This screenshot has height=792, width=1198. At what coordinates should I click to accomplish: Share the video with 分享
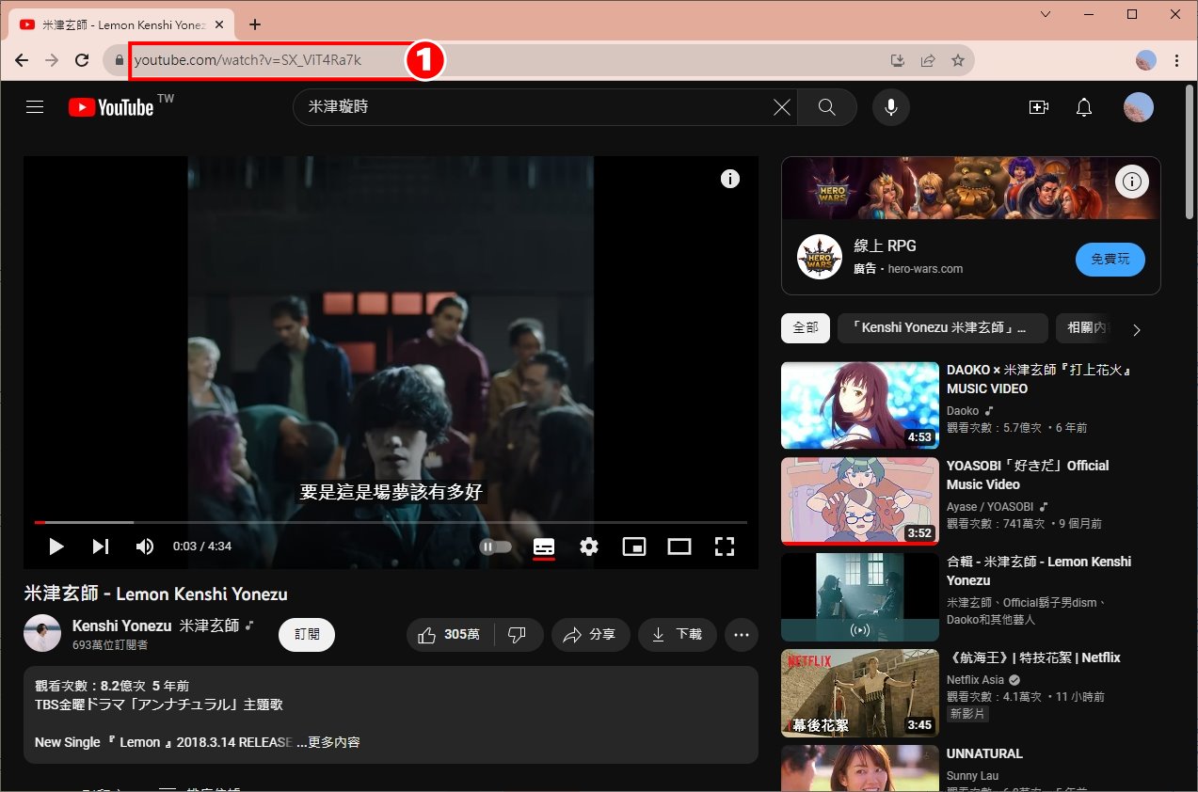pos(589,635)
